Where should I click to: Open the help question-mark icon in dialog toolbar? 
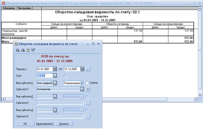28,50
